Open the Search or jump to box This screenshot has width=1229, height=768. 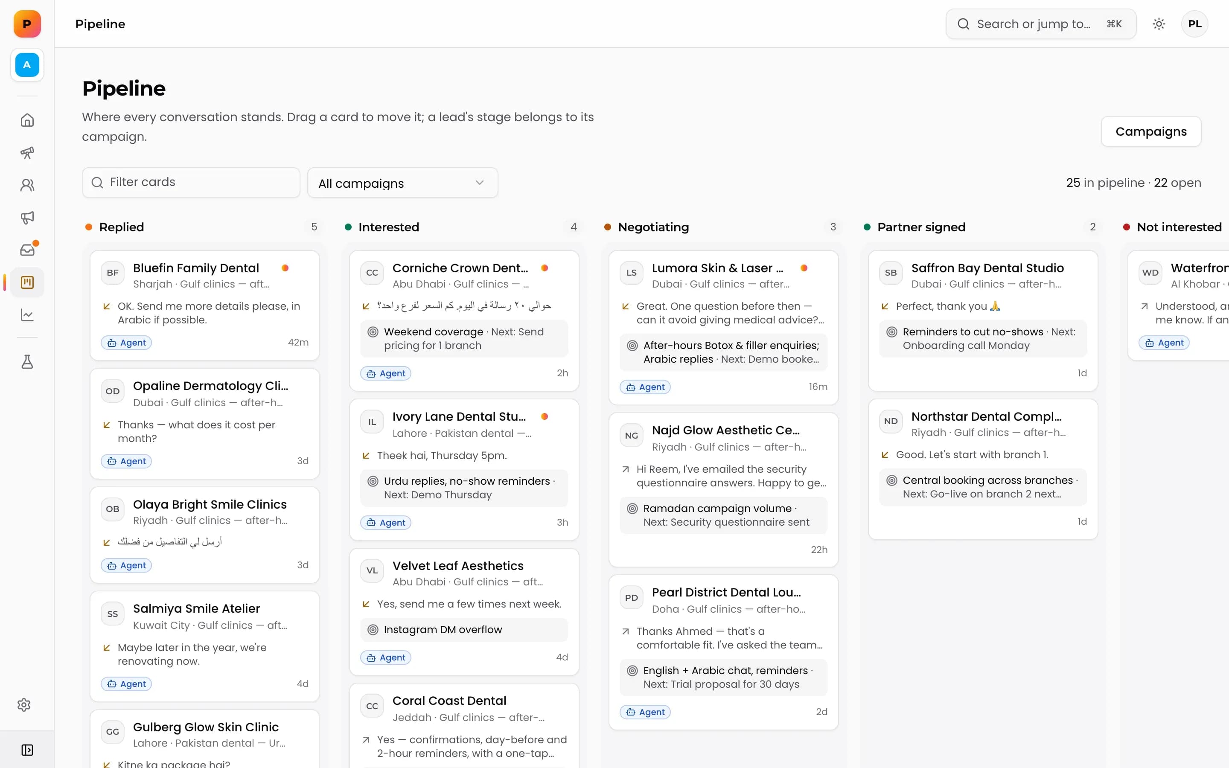(x=1040, y=24)
